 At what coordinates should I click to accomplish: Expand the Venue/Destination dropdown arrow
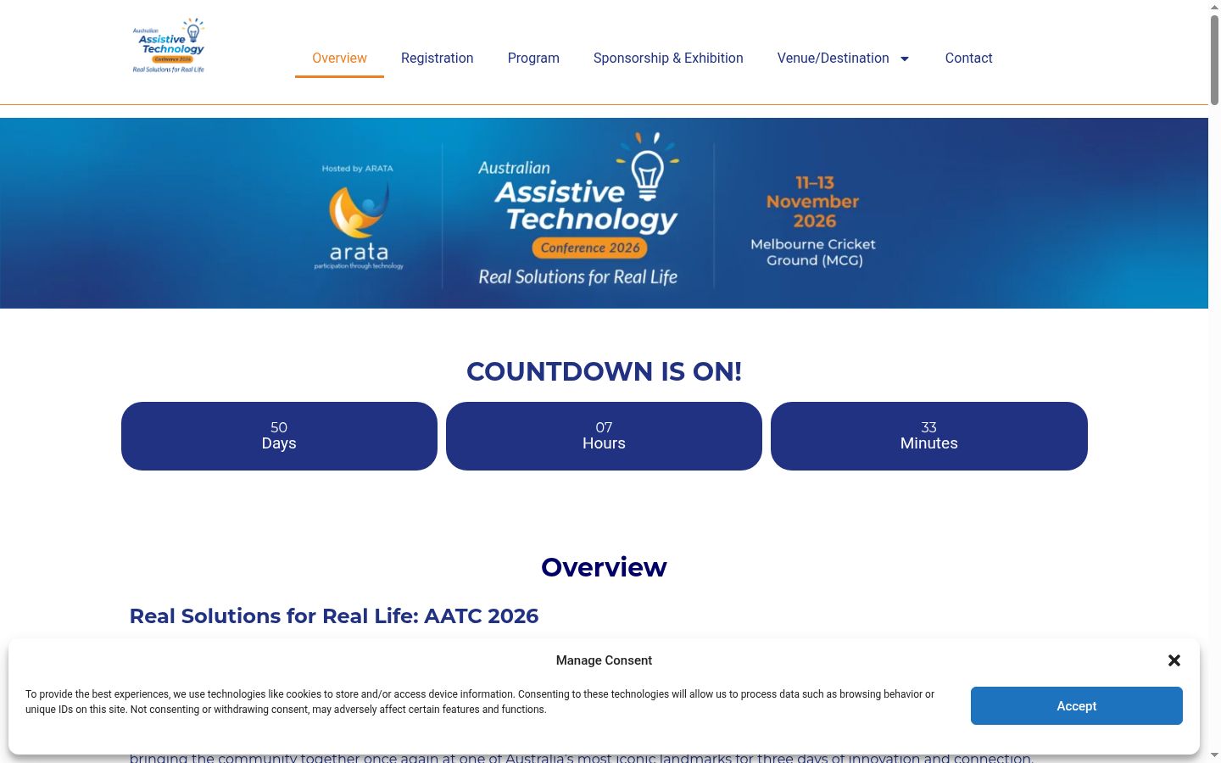[x=905, y=58]
